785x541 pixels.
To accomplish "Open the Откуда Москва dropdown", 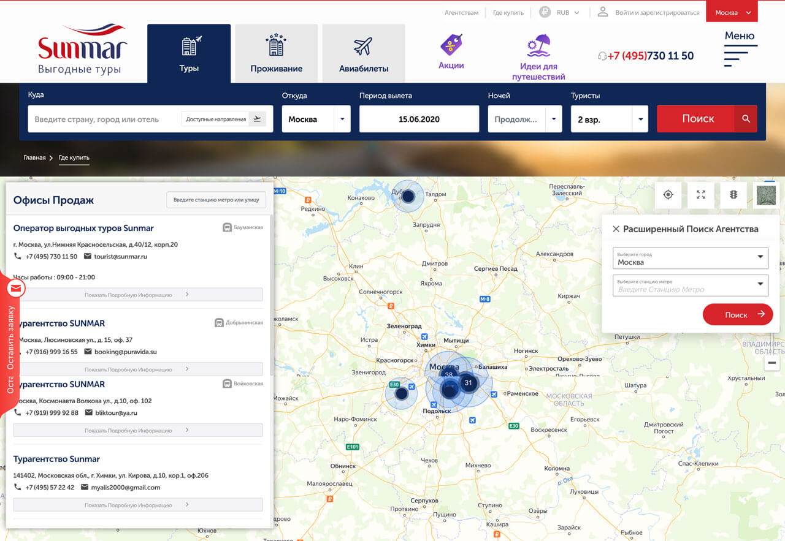I will 316,119.
